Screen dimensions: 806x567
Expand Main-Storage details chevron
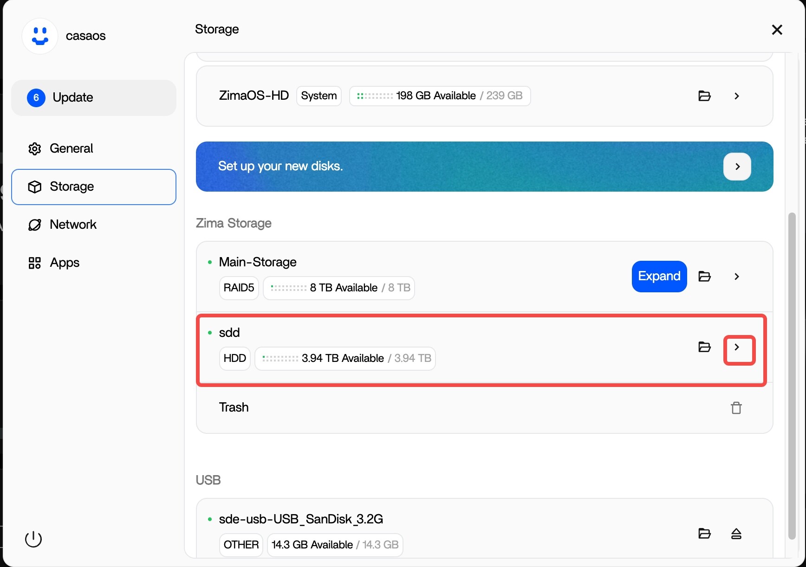(x=736, y=277)
